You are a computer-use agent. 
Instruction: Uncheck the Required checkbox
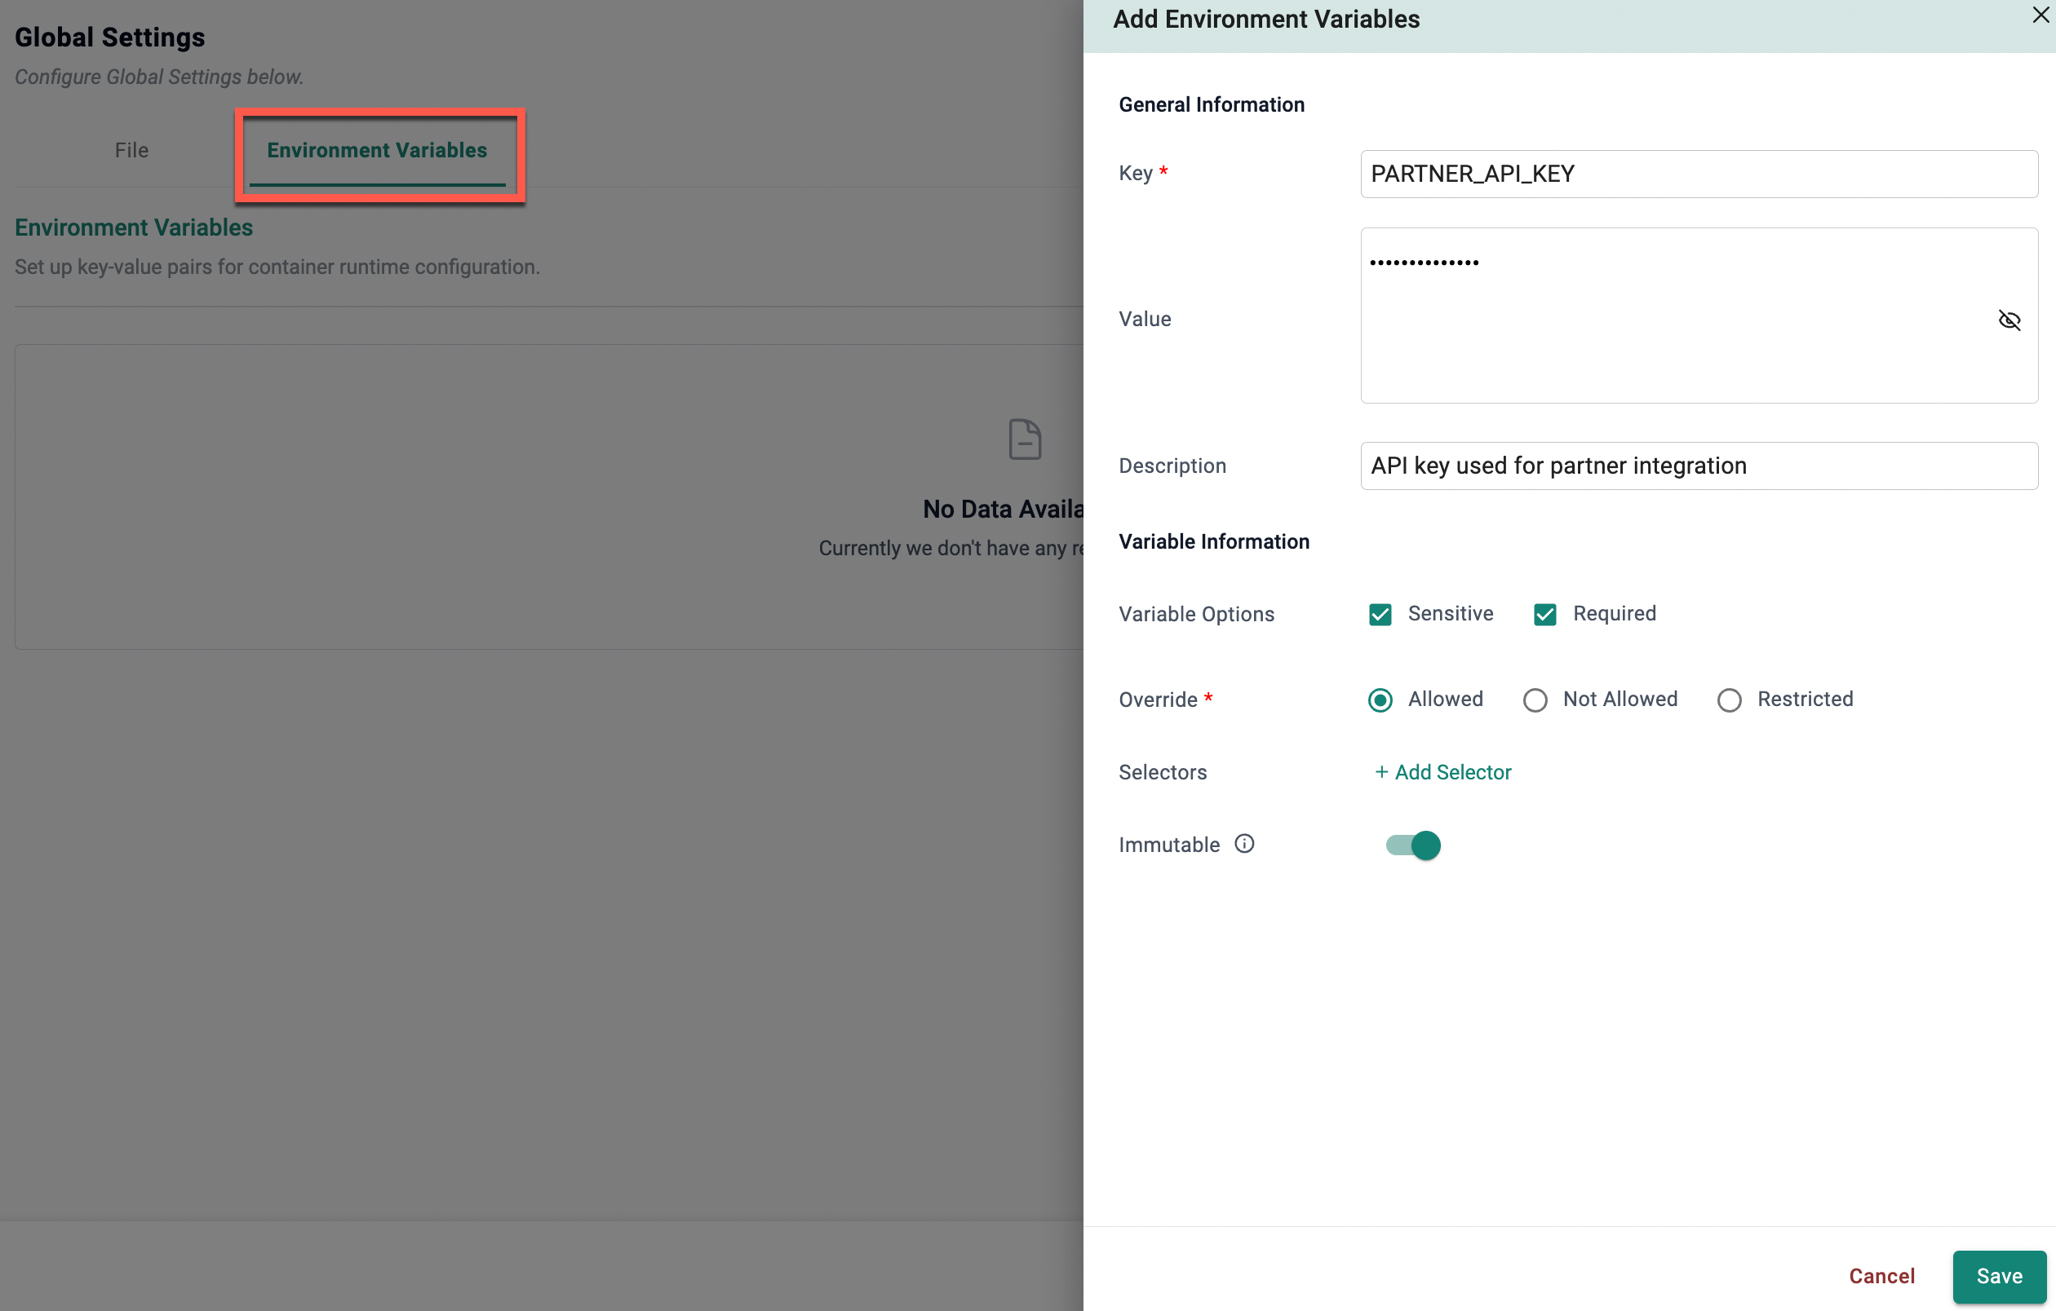[x=1544, y=614]
